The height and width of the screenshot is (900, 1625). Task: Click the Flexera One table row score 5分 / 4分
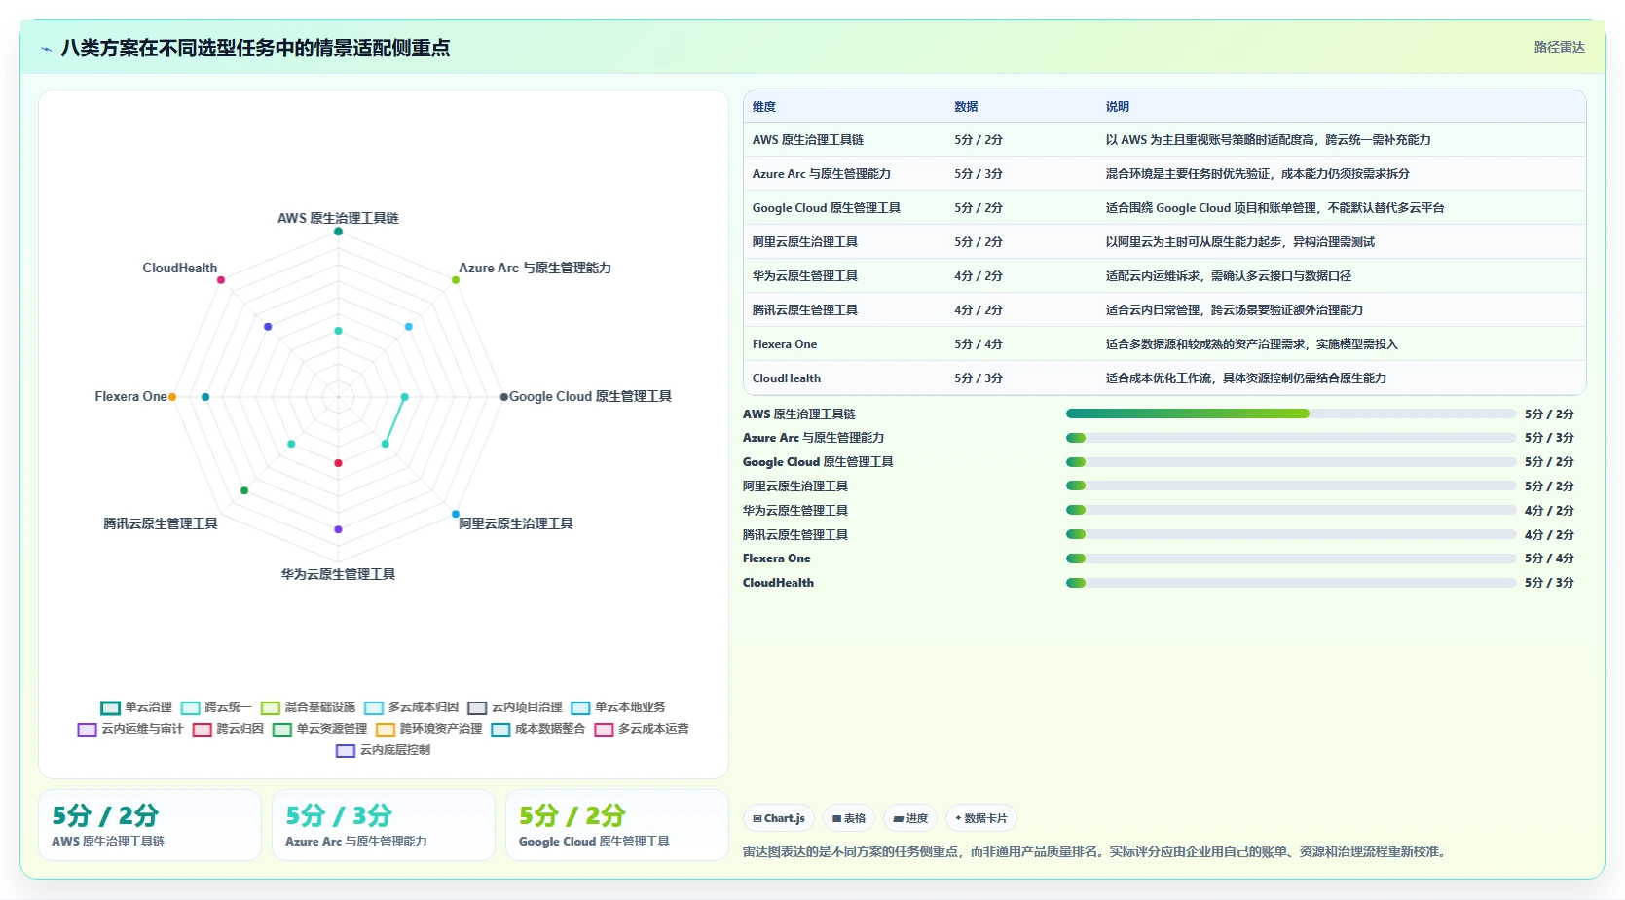(x=979, y=344)
